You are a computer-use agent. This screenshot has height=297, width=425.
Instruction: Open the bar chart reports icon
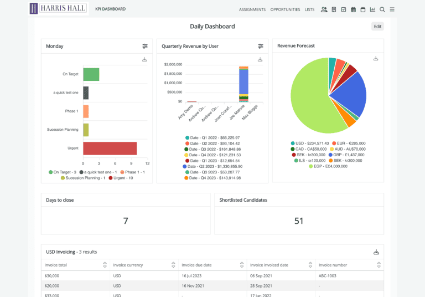pyautogui.click(x=372, y=9)
